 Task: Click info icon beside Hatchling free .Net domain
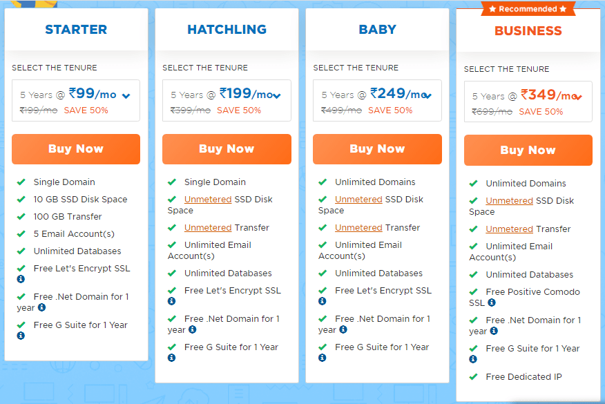click(193, 329)
